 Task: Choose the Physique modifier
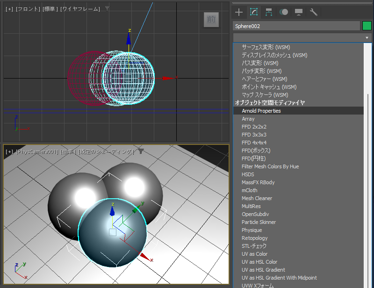pyautogui.click(x=298, y=230)
